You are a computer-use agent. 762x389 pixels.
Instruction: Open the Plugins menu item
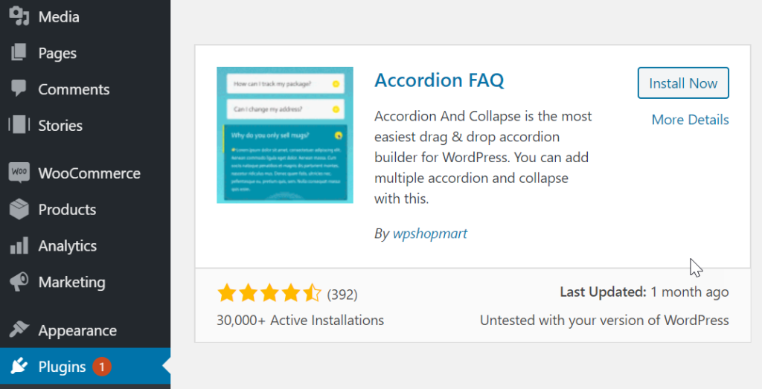coord(63,367)
